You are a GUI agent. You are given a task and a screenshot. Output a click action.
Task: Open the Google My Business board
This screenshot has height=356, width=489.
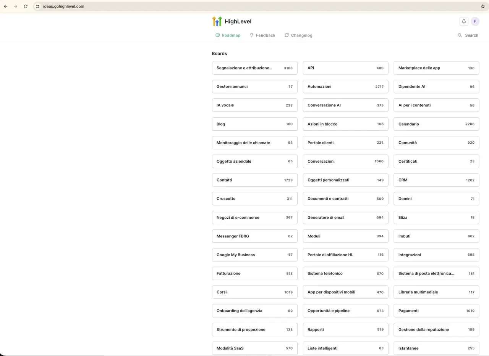point(254,255)
